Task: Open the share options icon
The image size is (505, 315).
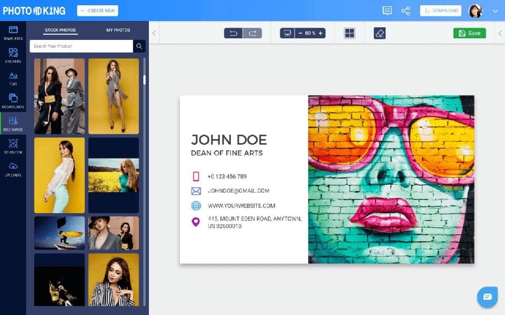Action: (406, 10)
